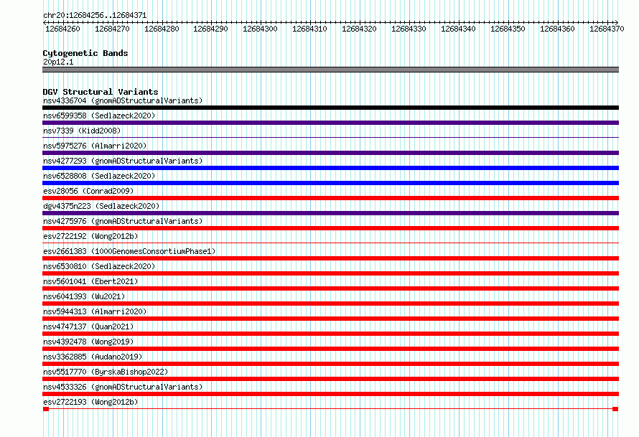Click ruler position 12684270
The height and width of the screenshot is (437, 639).
pyautogui.click(x=112, y=29)
